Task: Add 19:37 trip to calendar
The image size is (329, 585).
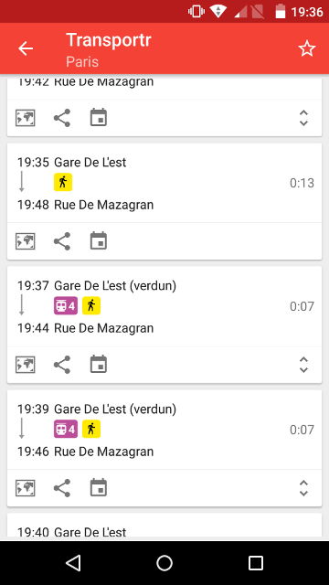Action: (99, 364)
